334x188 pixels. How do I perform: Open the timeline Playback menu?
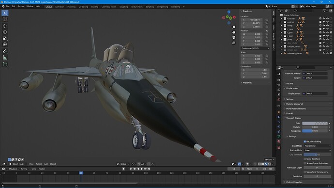click(14, 169)
